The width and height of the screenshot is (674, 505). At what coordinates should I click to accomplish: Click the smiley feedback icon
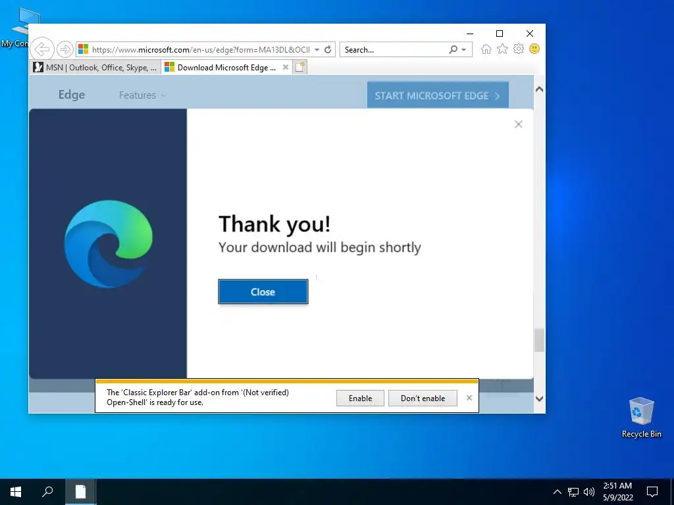(534, 49)
